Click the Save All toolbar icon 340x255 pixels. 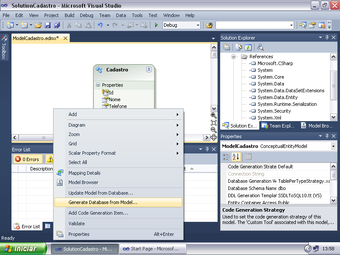tap(57, 25)
